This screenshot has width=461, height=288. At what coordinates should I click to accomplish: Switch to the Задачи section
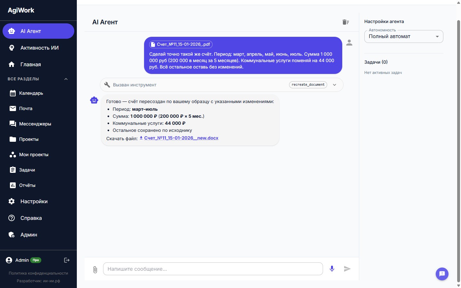point(28,170)
